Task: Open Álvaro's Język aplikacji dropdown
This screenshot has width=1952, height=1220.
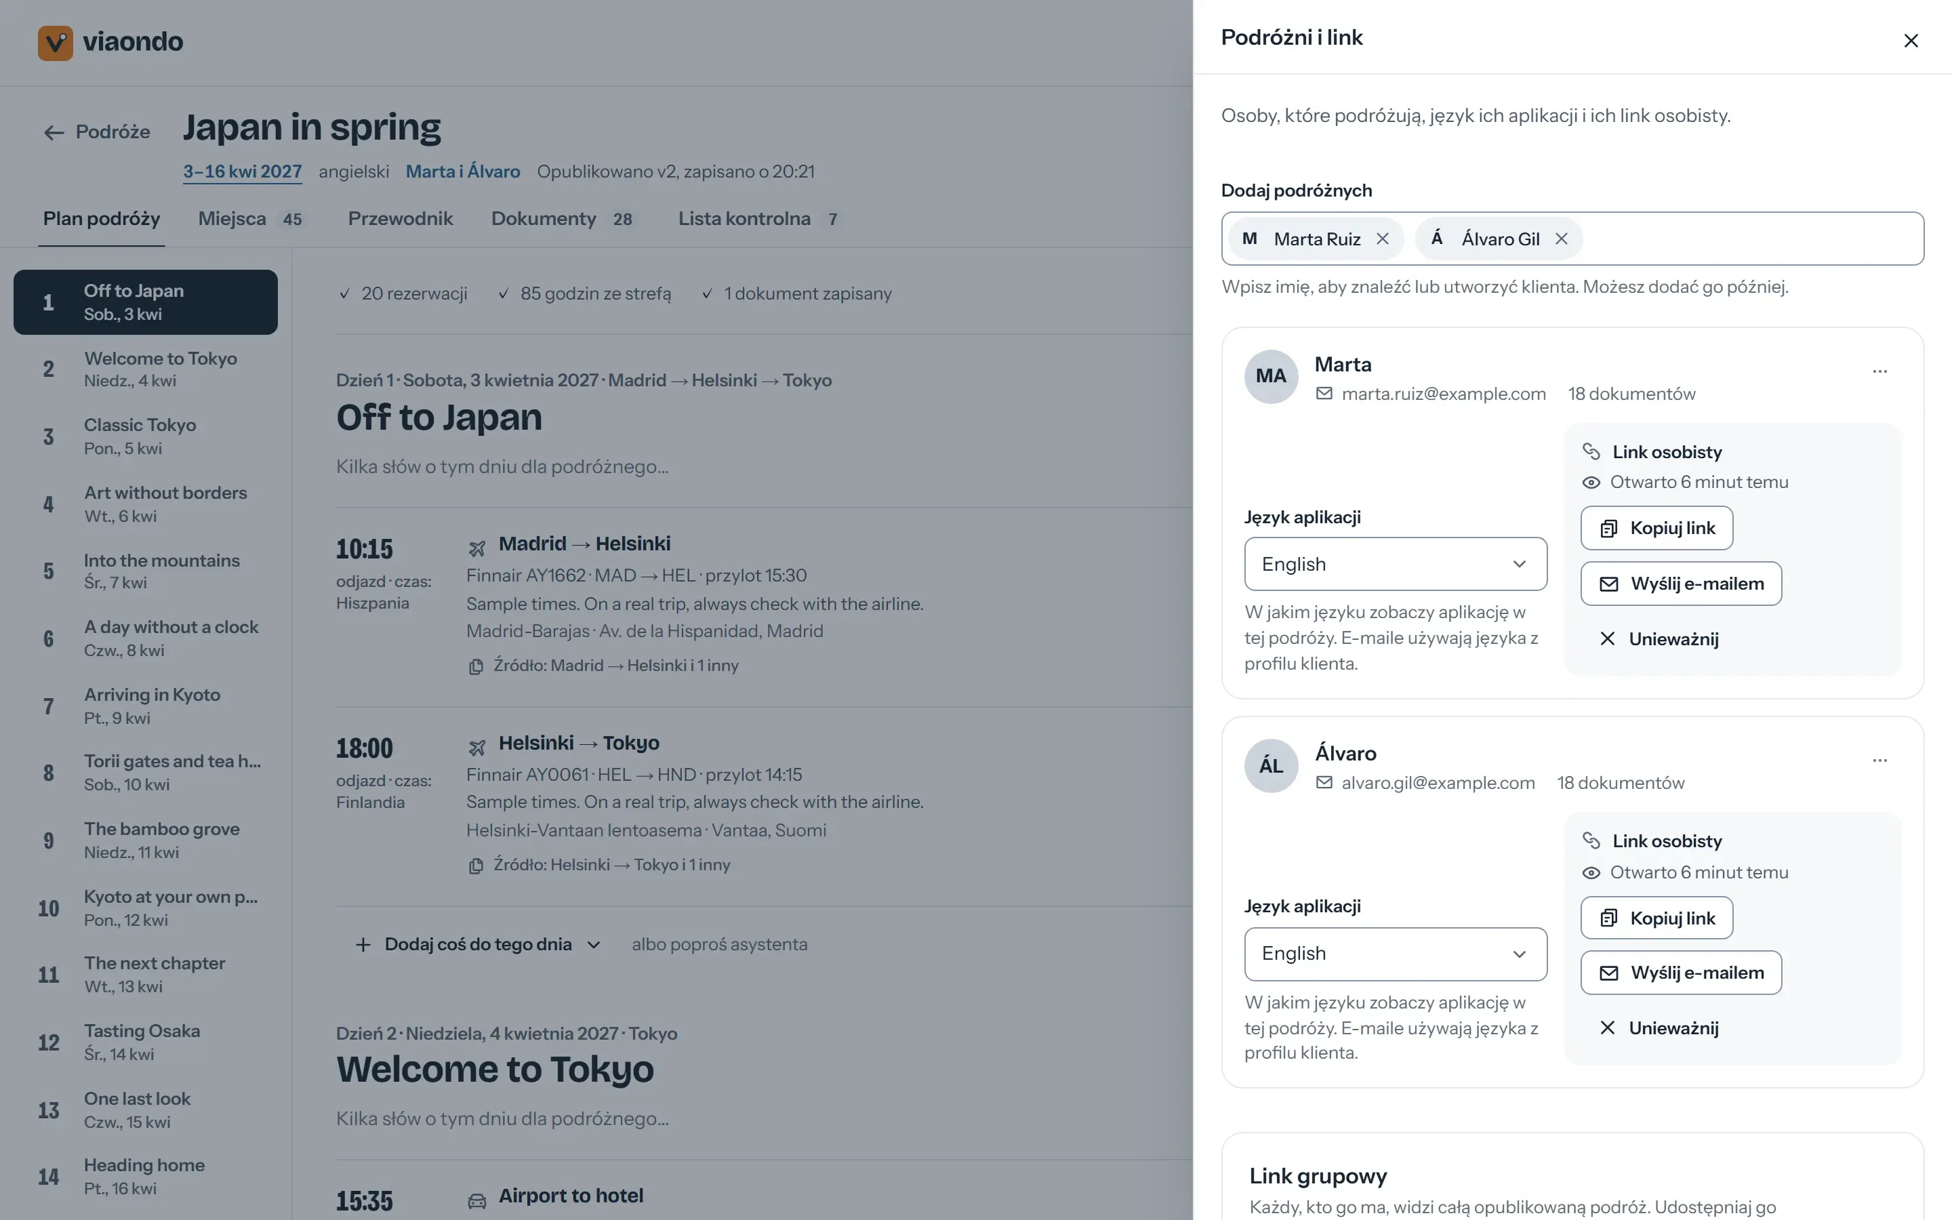Action: 1396,954
